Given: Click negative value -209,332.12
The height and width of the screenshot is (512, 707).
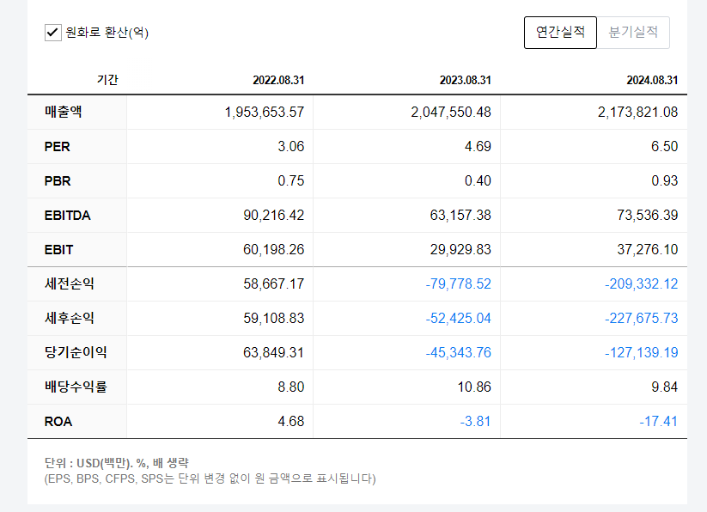Looking at the screenshot, I should tap(641, 283).
